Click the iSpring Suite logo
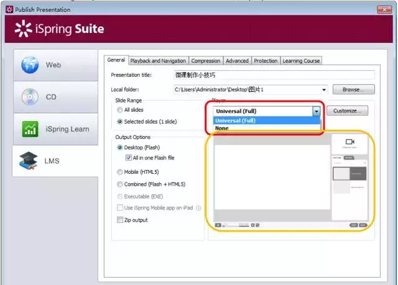This screenshot has height=285, width=398. coord(60,29)
